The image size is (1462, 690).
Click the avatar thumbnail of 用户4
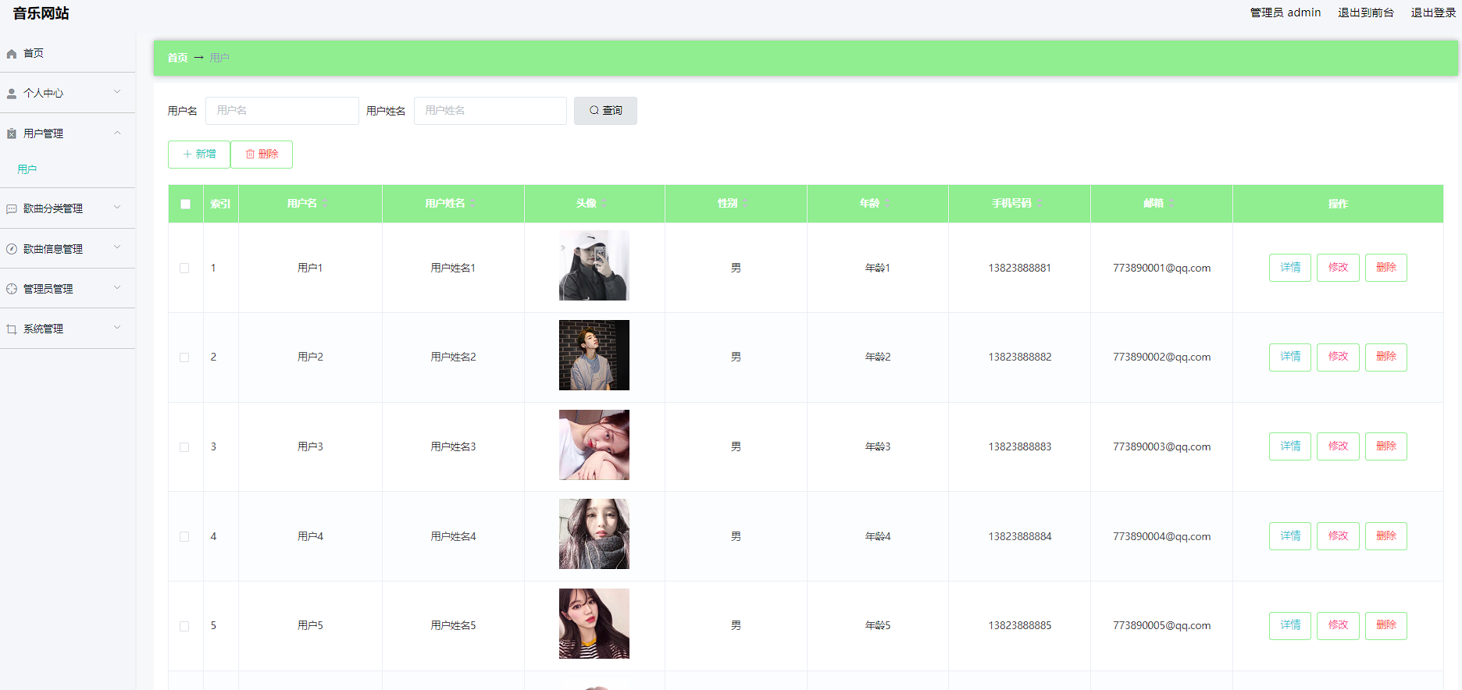594,534
